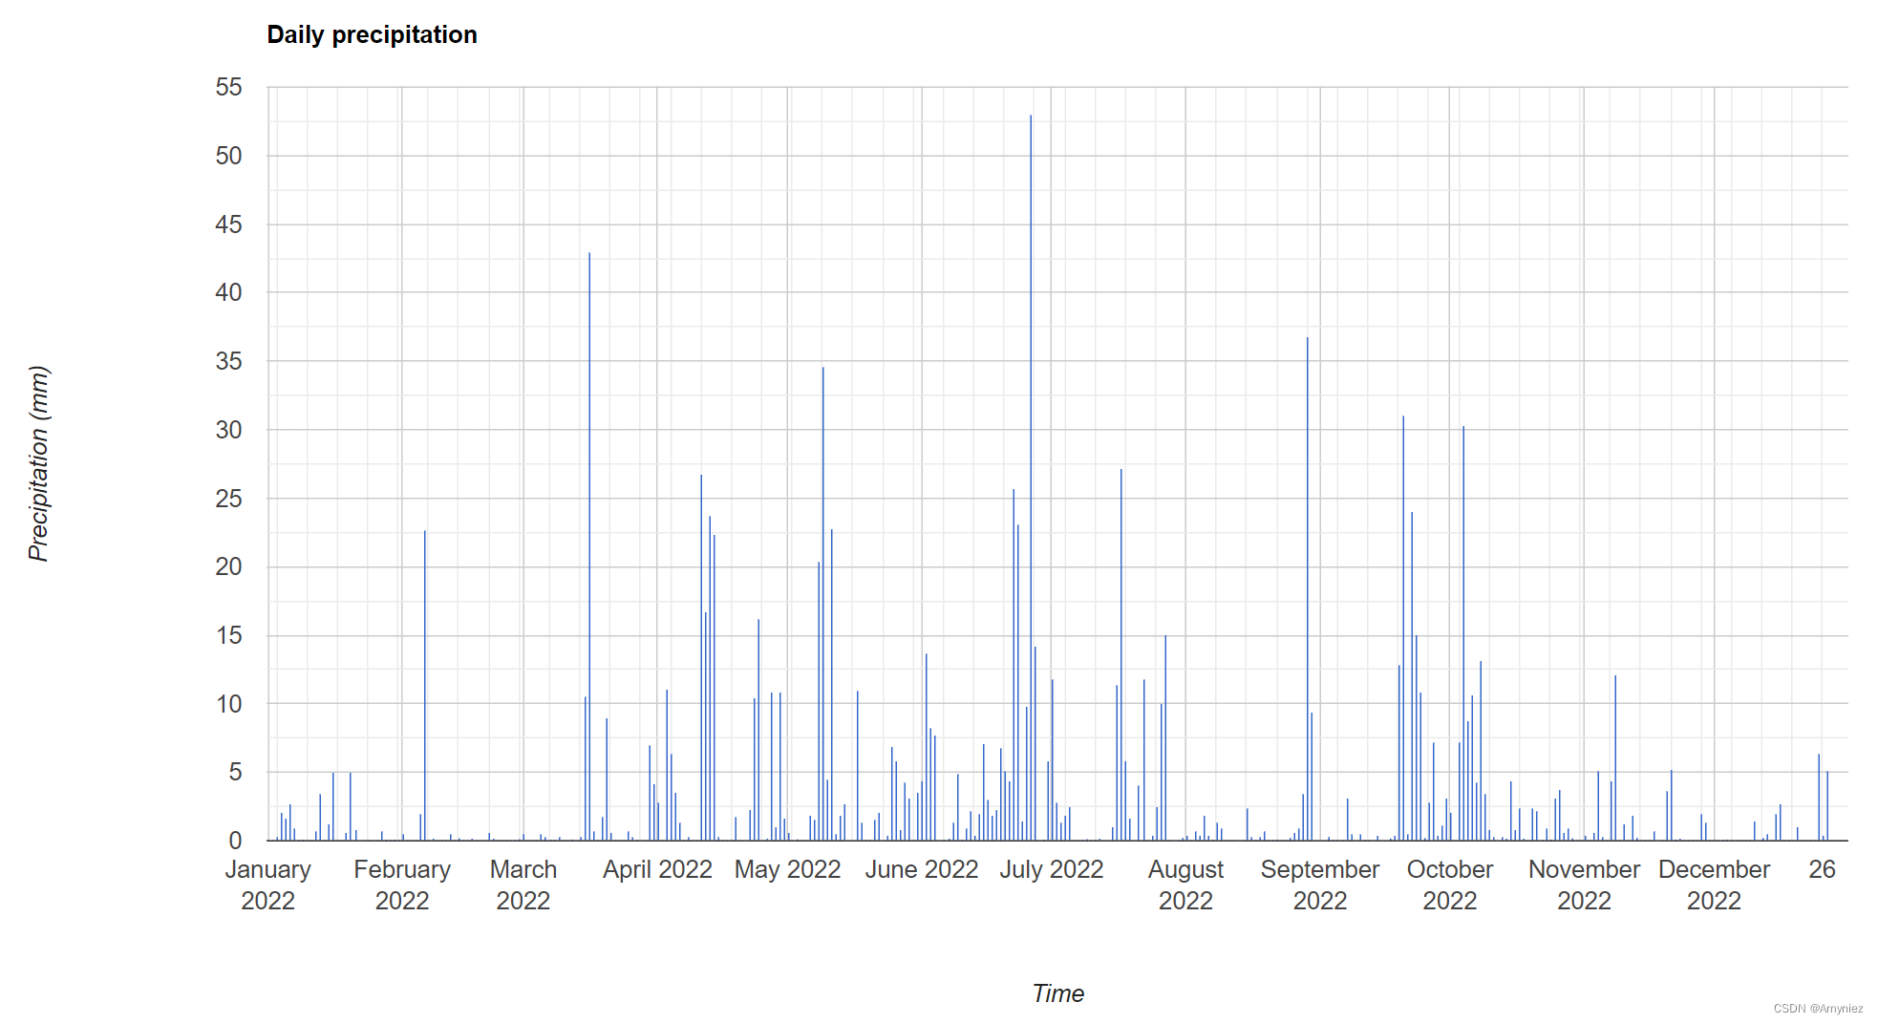1878x1024 pixels.
Task: Click the 'December 2022' axis label
Action: pos(1714,885)
